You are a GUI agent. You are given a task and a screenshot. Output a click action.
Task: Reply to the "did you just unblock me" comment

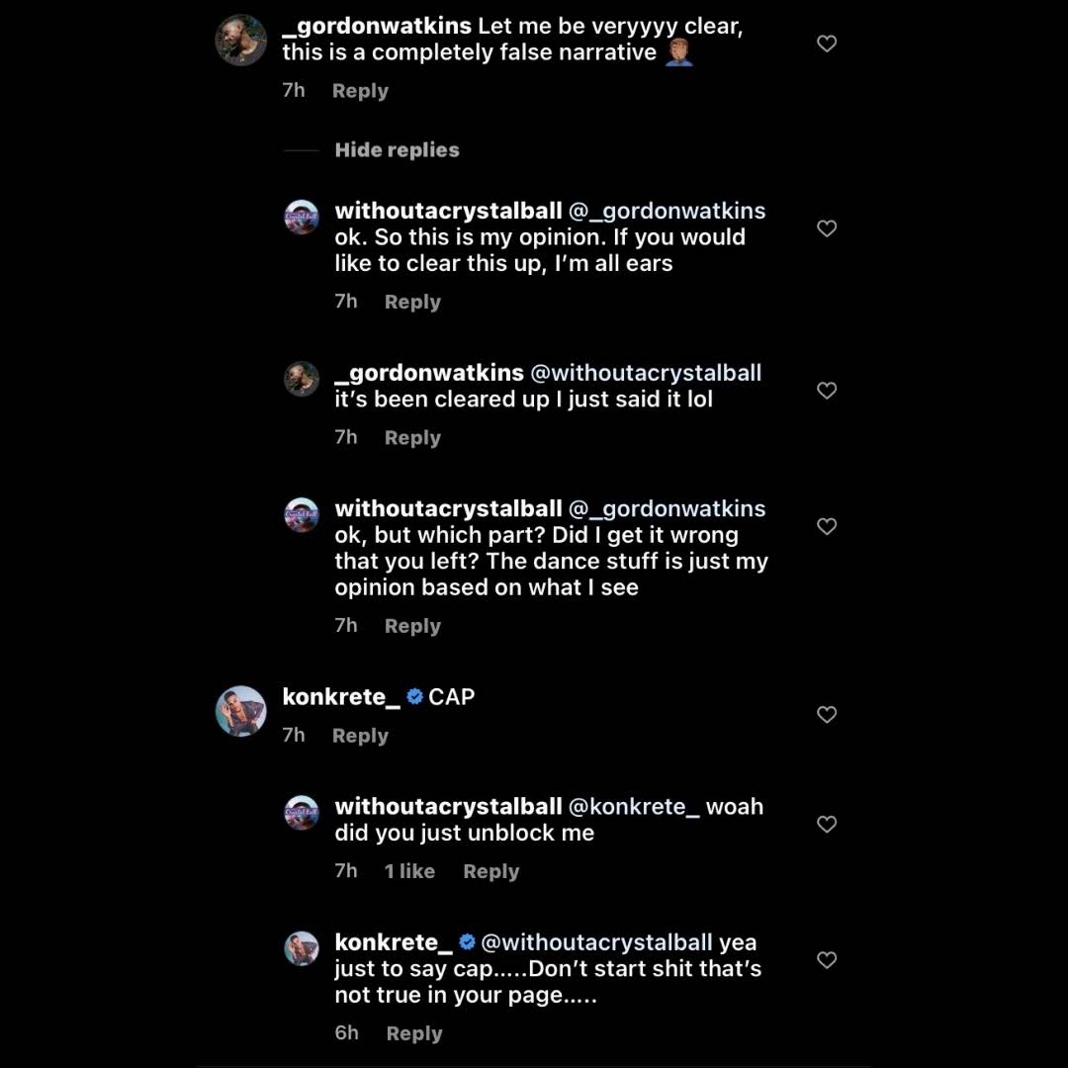(x=490, y=871)
